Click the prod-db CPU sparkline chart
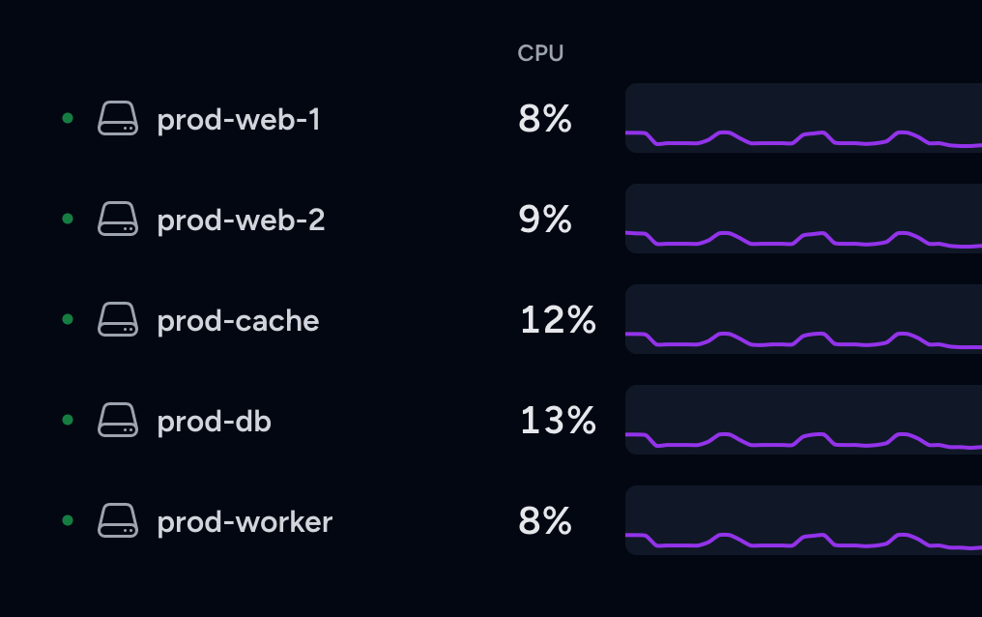 803,420
